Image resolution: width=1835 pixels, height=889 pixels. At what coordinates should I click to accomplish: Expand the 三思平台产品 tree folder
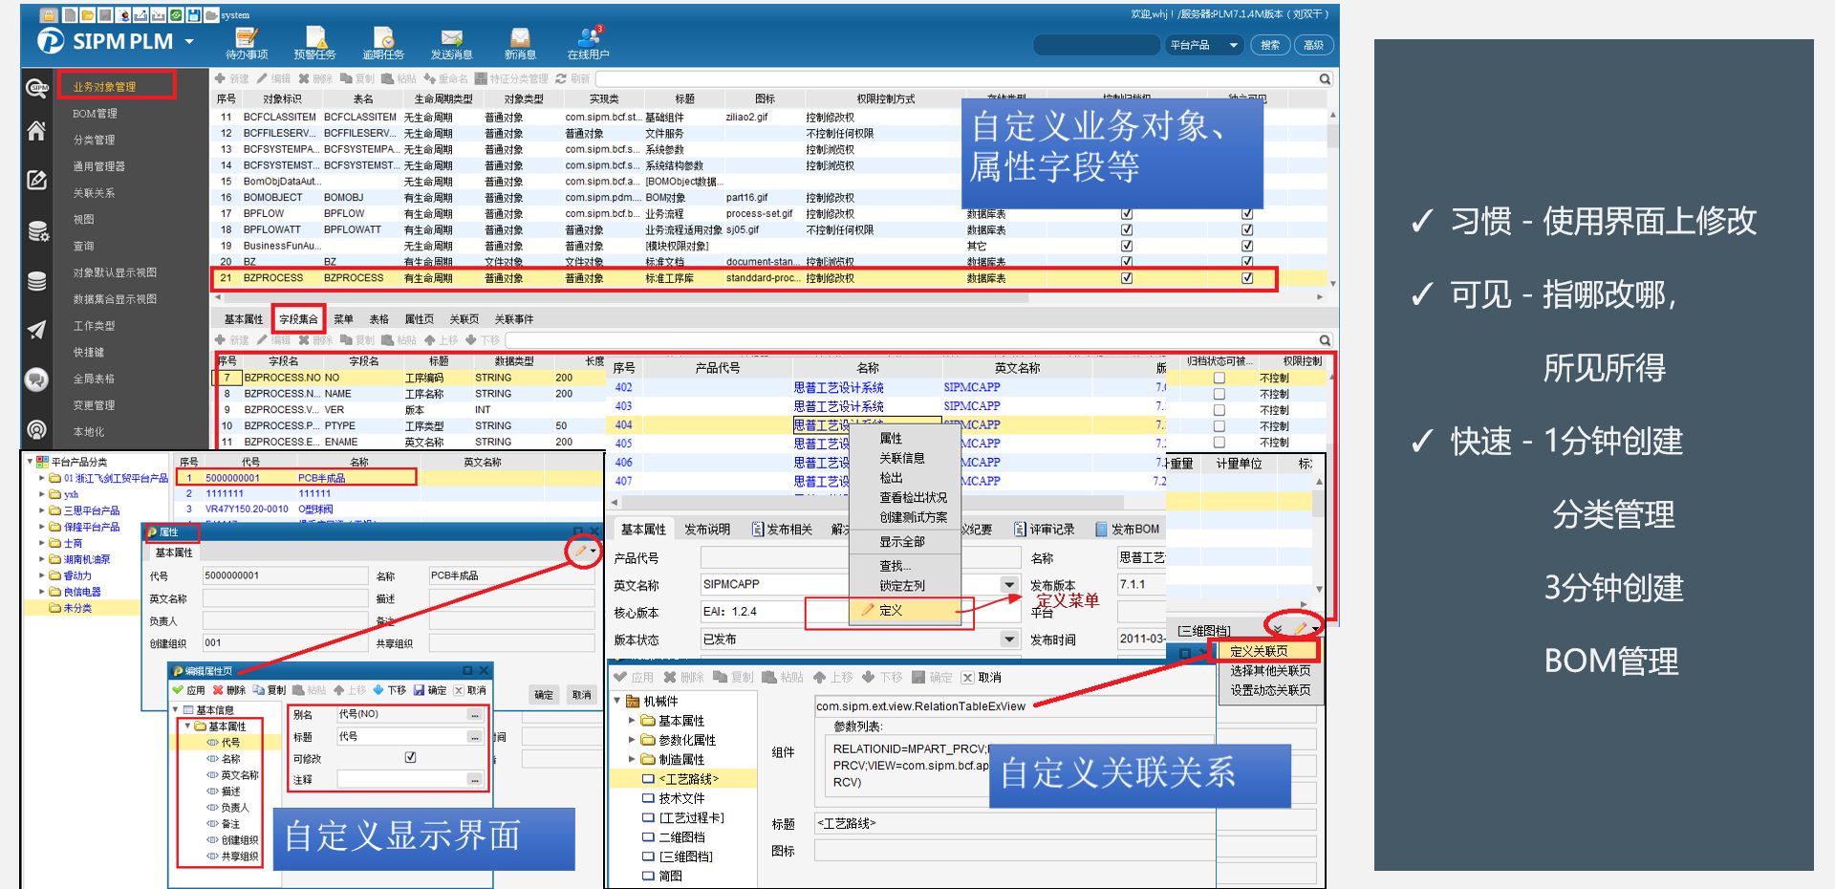(x=42, y=510)
